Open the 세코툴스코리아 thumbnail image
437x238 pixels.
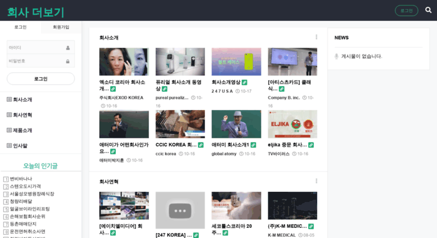pyautogui.click(x=236, y=206)
